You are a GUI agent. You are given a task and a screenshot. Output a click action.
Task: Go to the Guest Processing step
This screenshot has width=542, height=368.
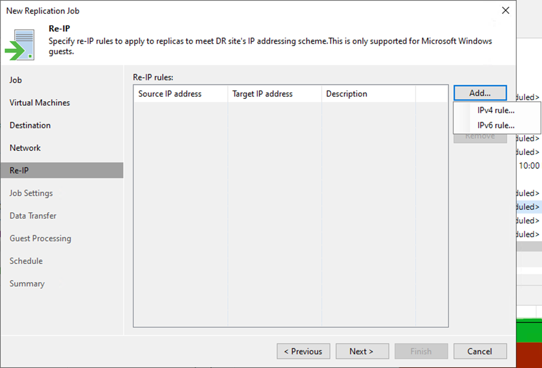(x=40, y=239)
